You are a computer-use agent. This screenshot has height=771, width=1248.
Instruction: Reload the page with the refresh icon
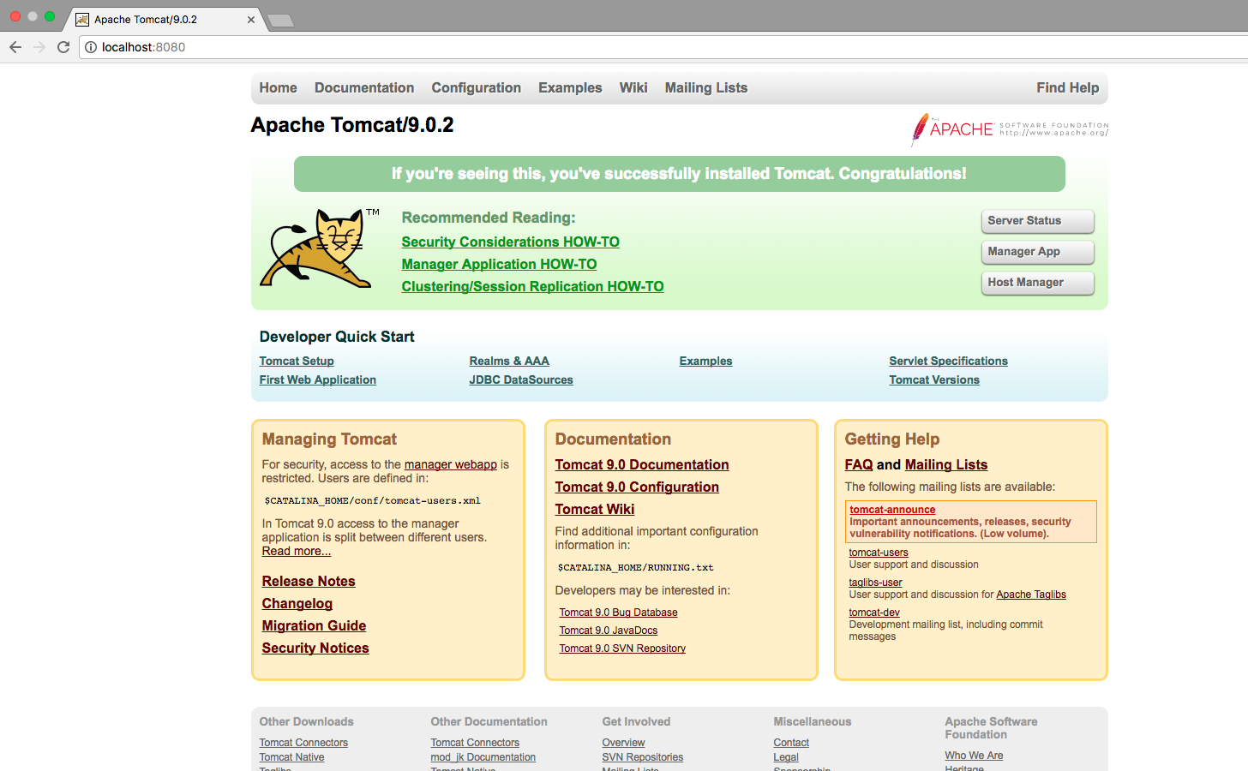(63, 47)
